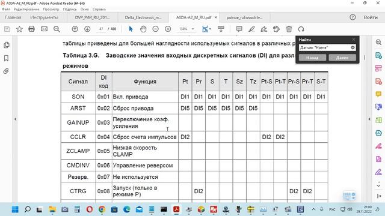Close the ASDA-A2_M_RU.pdf tab
This screenshot has width=385, height=216.
[215, 17]
